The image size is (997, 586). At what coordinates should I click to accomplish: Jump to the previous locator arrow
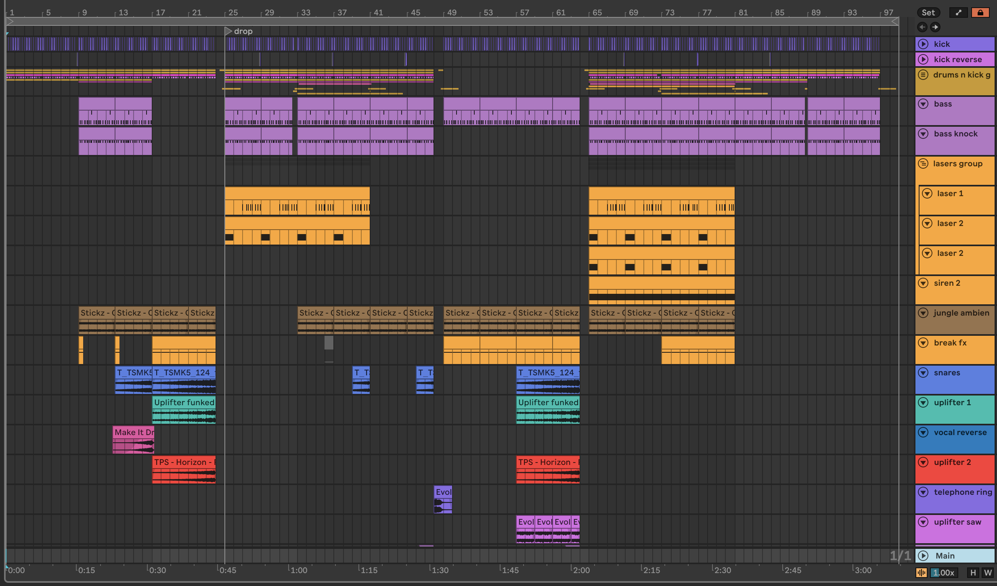922,27
